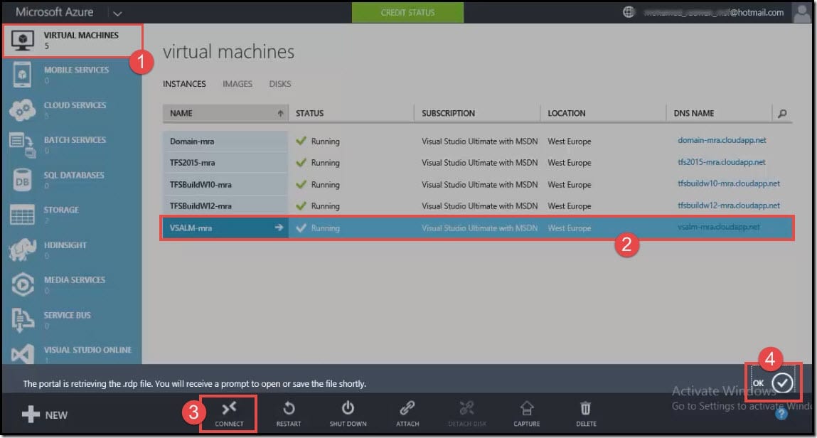Sort the VM list by NAME column
This screenshot has width=817, height=438.
point(182,112)
